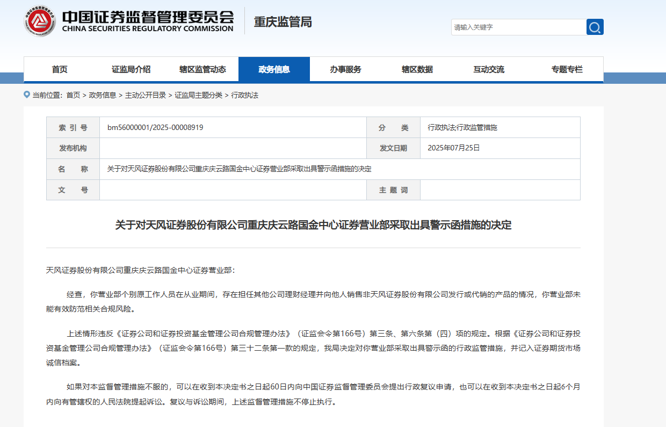Click the 重庆监管局 header title
Screen dimensions: 666x427
click(x=283, y=22)
